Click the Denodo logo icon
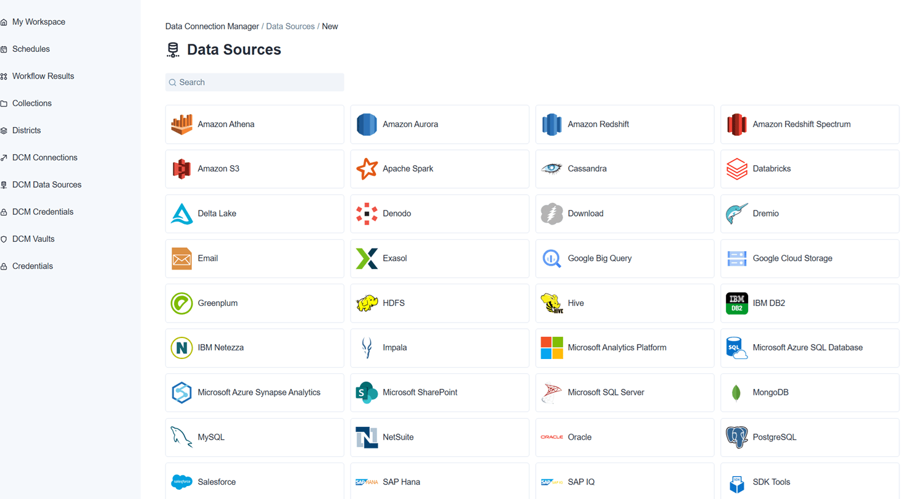Viewport: 911px width, 499px height. [x=367, y=213]
